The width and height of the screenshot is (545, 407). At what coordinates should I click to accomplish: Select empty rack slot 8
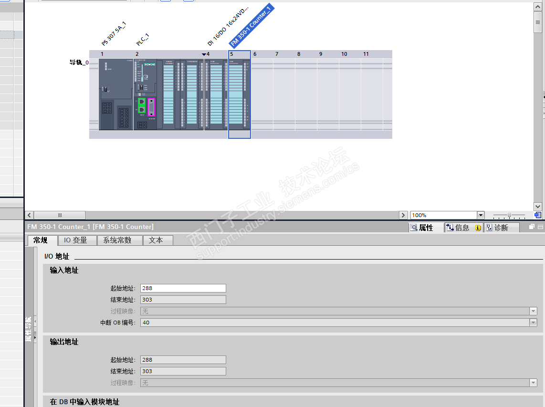[306, 94]
